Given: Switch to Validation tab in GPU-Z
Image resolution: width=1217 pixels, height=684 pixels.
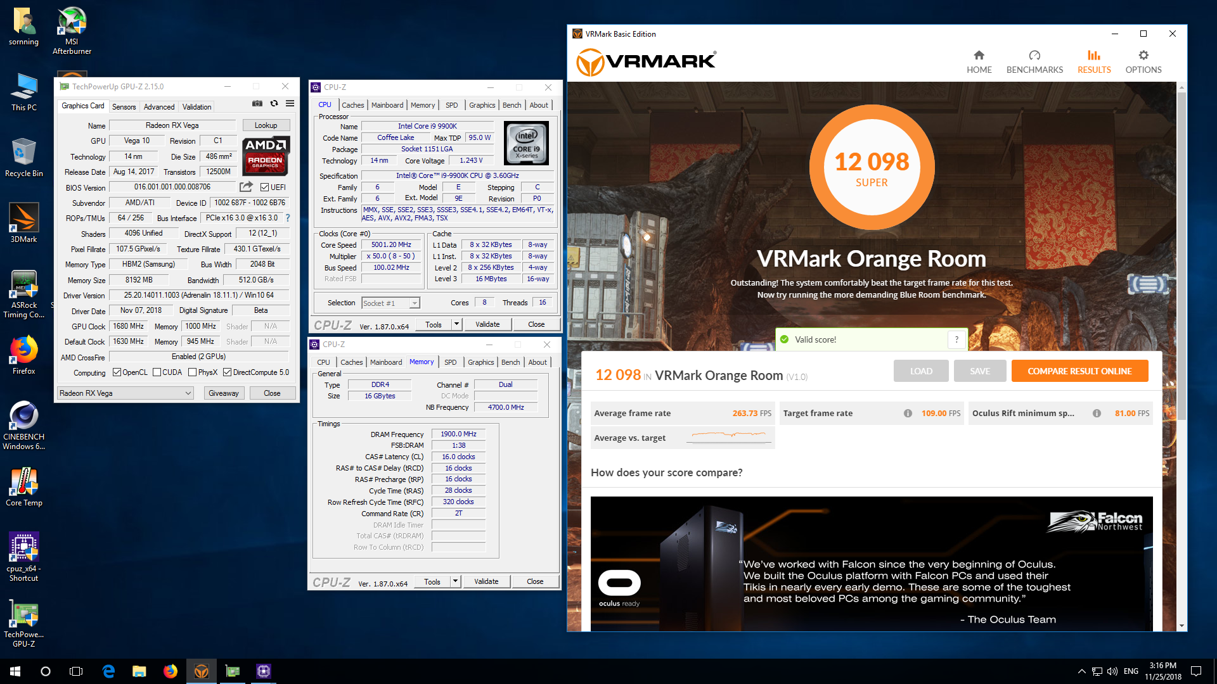Looking at the screenshot, I should [x=196, y=106].
